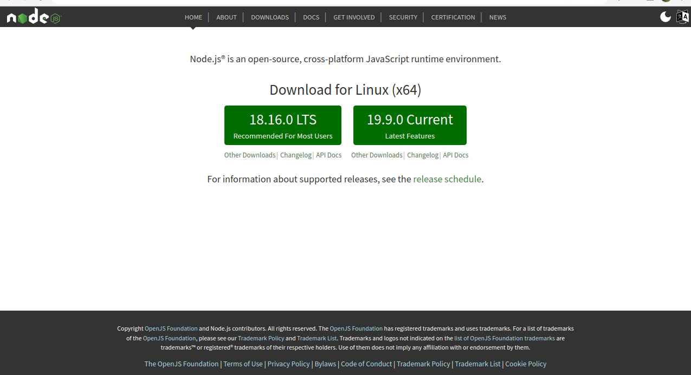Open API Docs under the Current button
The width and height of the screenshot is (691, 375).
tap(456, 155)
